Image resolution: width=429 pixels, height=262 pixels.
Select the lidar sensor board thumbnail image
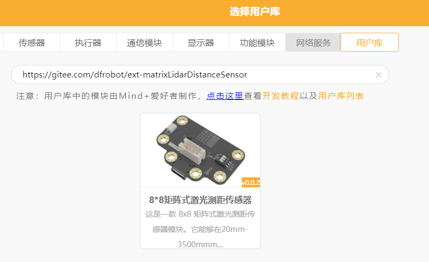200,151
